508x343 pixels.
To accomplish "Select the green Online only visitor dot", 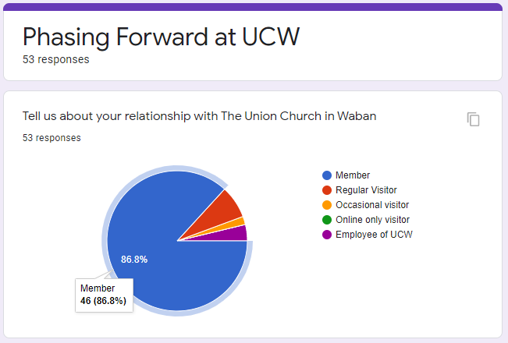I will 327,220.
